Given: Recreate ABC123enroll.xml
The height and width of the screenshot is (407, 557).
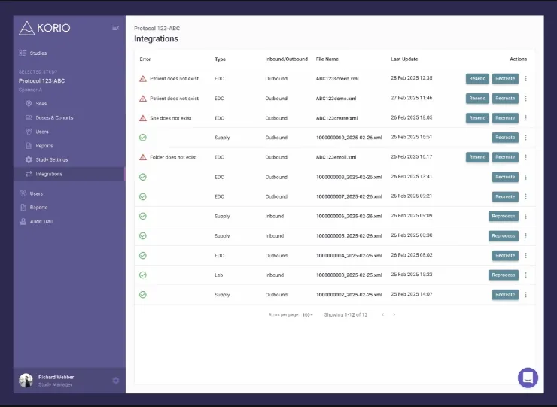Looking at the screenshot, I should (505, 157).
